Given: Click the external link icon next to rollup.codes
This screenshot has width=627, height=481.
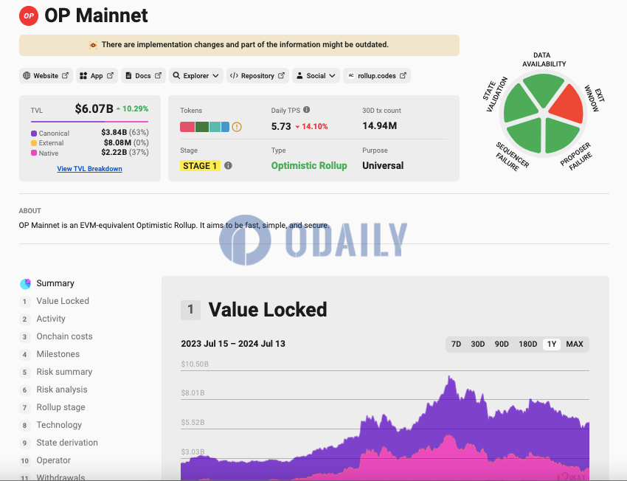Looking at the screenshot, I should point(403,75).
